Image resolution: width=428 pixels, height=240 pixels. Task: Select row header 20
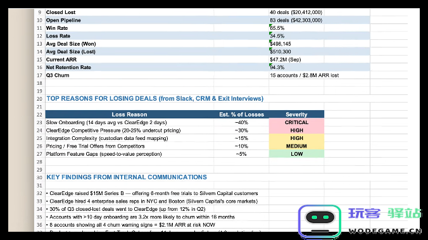pyautogui.click(x=40, y=99)
